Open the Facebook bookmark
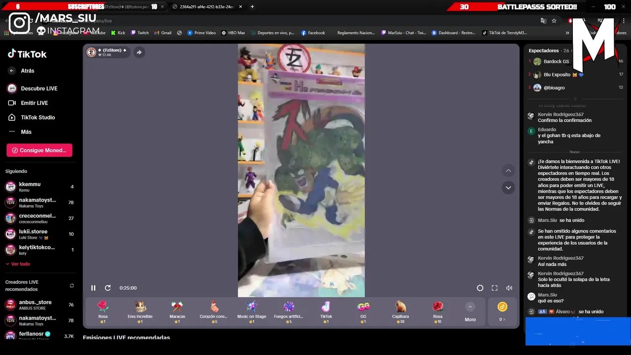This screenshot has width=631, height=355. tap(313, 33)
